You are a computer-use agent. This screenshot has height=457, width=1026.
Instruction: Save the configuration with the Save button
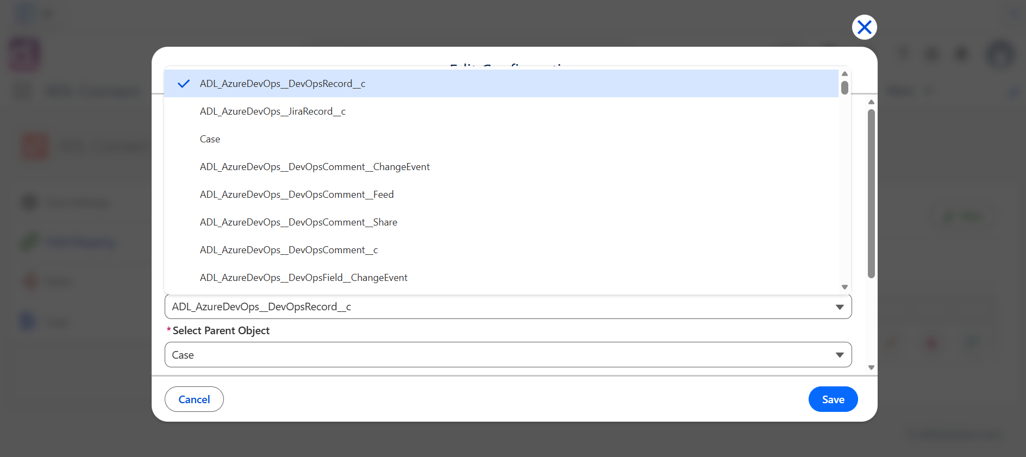(x=833, y=399)
